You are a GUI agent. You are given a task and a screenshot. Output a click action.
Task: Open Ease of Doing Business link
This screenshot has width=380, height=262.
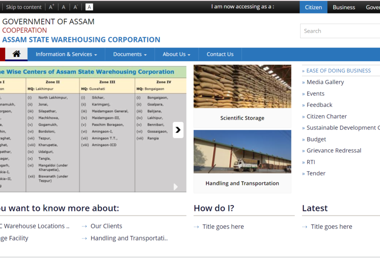339,71
